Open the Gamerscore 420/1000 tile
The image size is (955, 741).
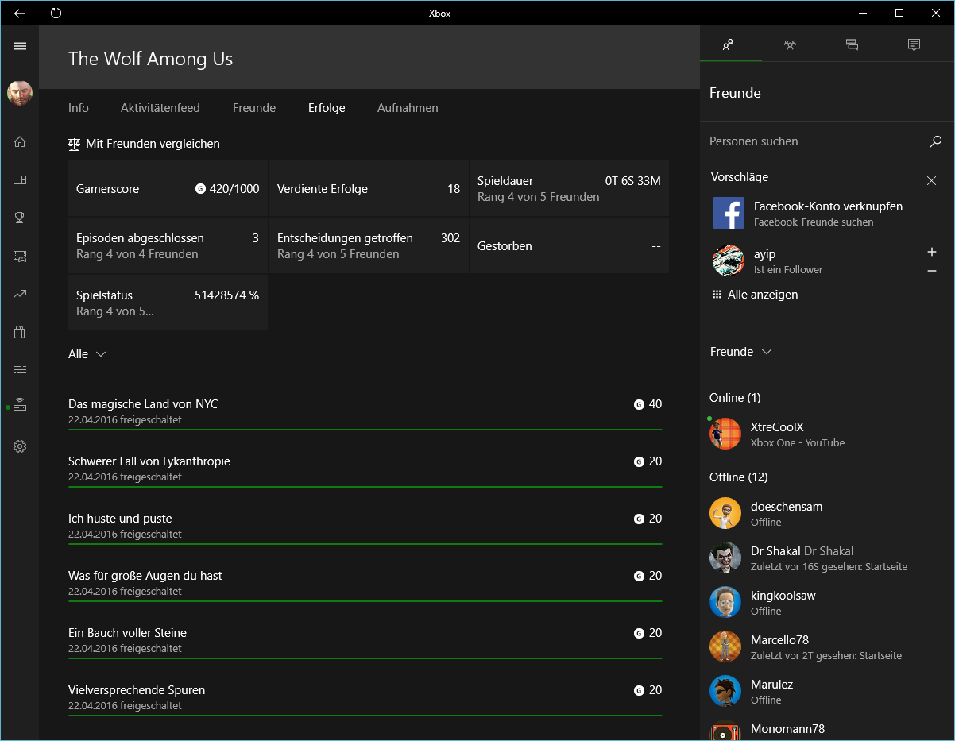[168, 189]
